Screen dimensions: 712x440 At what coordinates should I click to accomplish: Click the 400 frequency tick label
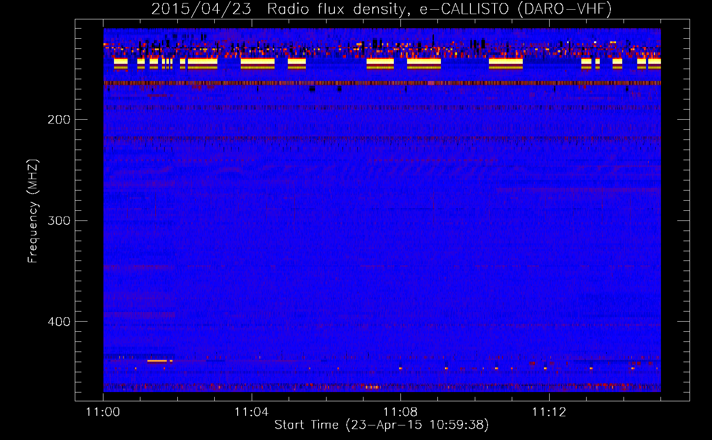click(59, 322)
